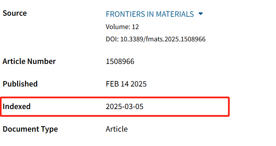The width and height of the screenshot is (276, 146).
Task: Click the "DOI:" prefix text
Action: tap(112, 39)
